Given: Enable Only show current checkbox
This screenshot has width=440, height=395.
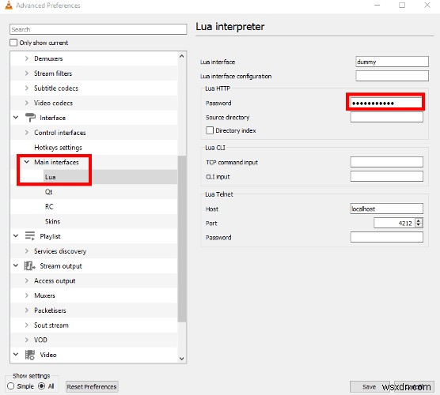Looking at the screenshot, I should [13, 43].
